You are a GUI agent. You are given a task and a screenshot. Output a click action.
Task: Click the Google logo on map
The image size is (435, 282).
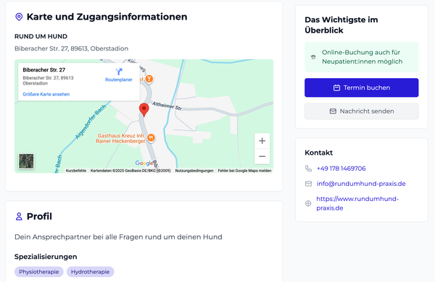click(144, 163)
